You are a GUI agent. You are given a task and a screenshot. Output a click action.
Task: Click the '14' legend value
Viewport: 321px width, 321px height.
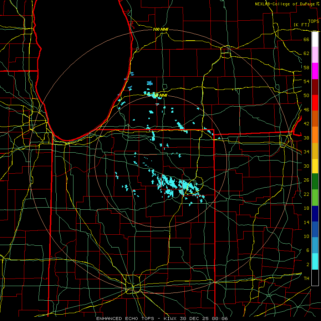click(306, 222)
